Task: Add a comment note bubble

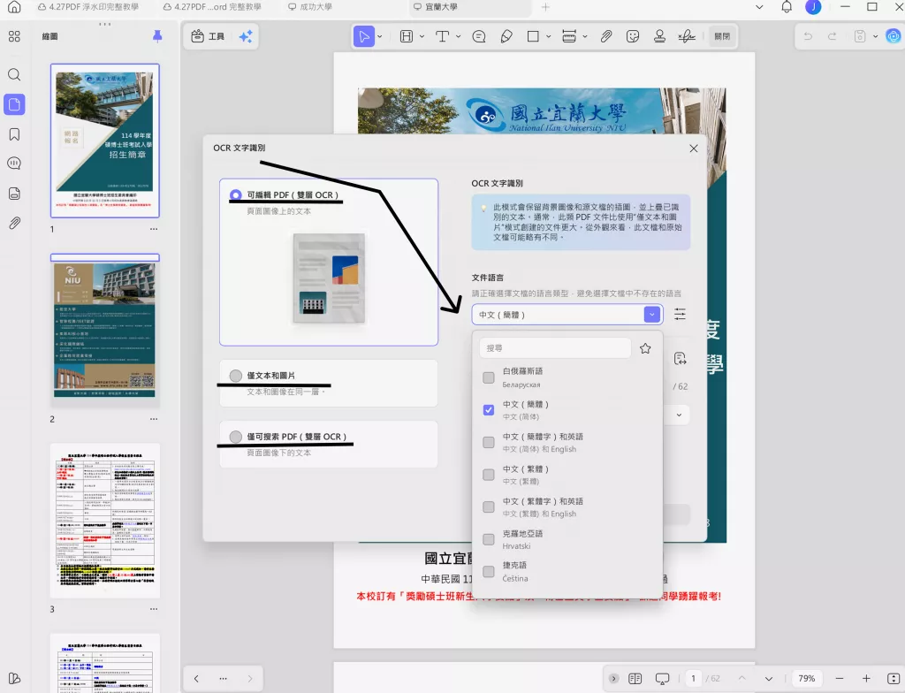Action: 478,36
